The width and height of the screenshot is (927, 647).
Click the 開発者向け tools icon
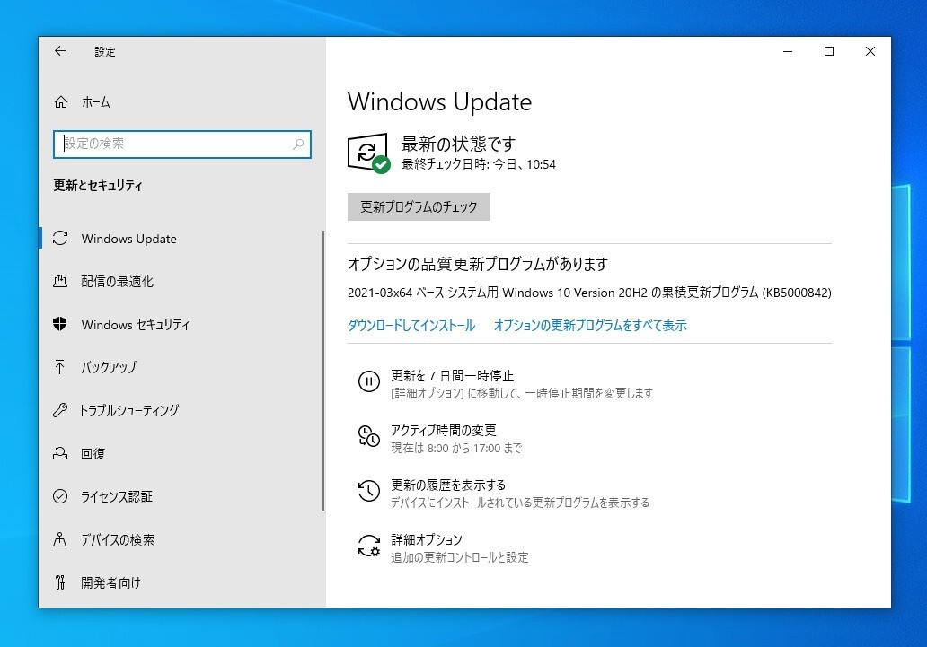click(60, 582)
